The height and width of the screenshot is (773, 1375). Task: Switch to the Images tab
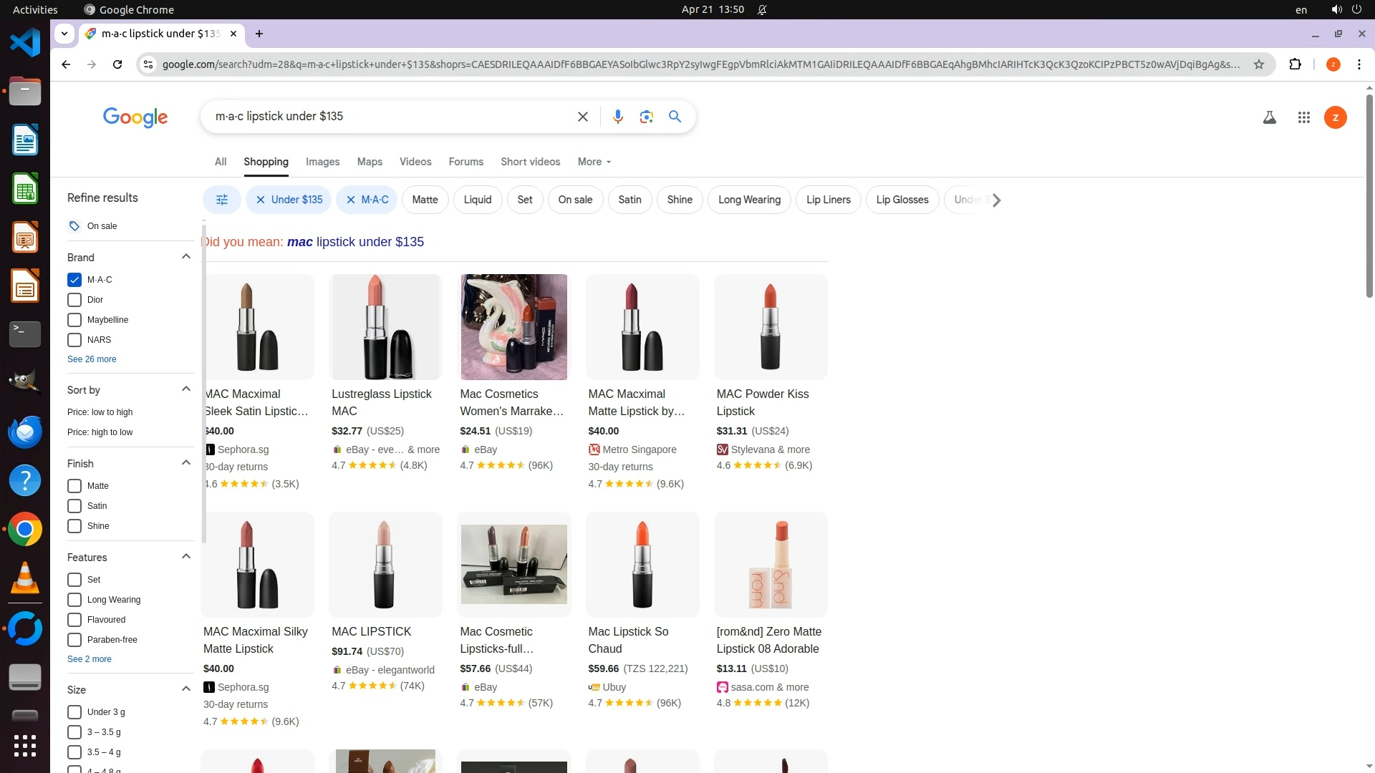pyautogui.click(x=322, y=162)
